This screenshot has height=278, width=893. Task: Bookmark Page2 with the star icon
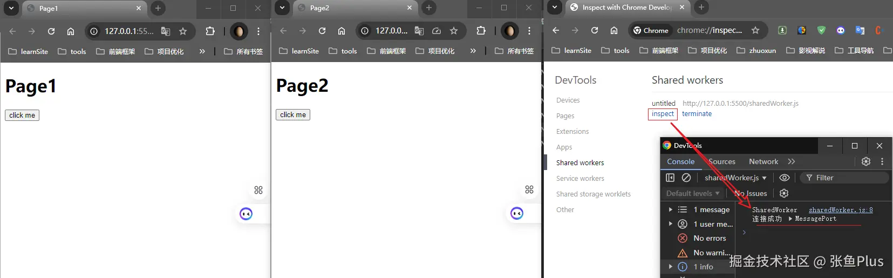pyautogui.click(x=454, y=31)
